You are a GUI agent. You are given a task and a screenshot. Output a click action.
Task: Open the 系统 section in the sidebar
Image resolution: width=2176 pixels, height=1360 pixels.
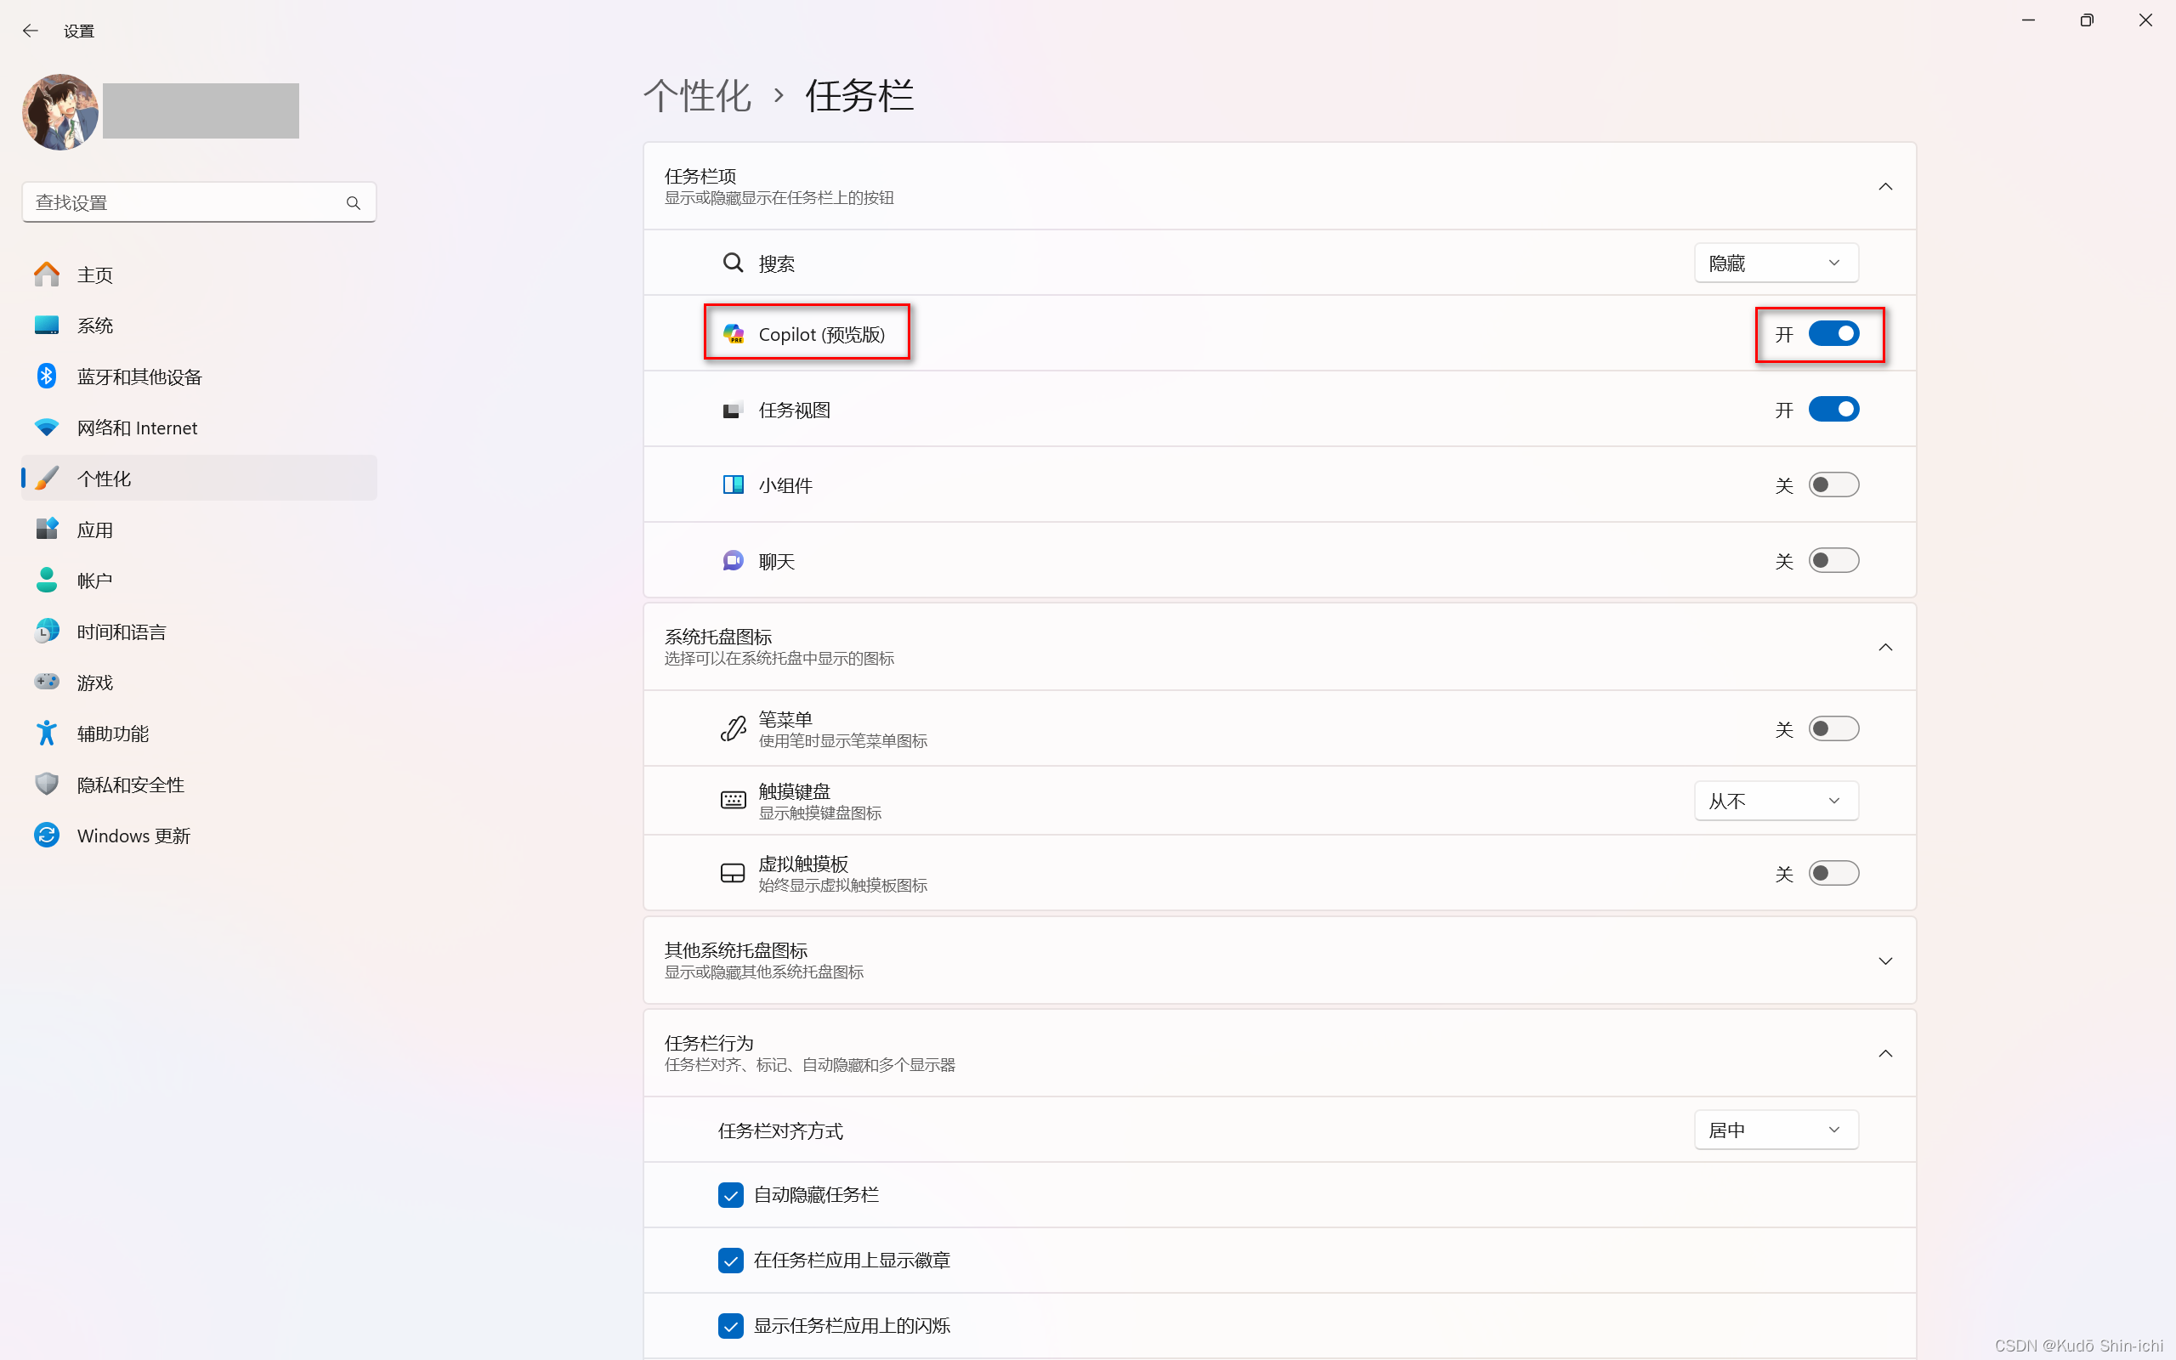coord(199,326)
